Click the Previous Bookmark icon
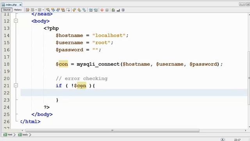 [74, 10]
